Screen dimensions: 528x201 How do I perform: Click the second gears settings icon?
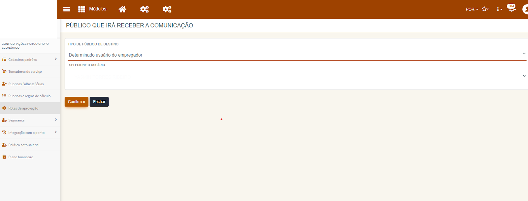tap(167, 9)
